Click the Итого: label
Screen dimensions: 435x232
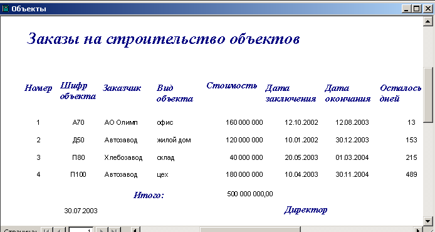pos(149,195)
